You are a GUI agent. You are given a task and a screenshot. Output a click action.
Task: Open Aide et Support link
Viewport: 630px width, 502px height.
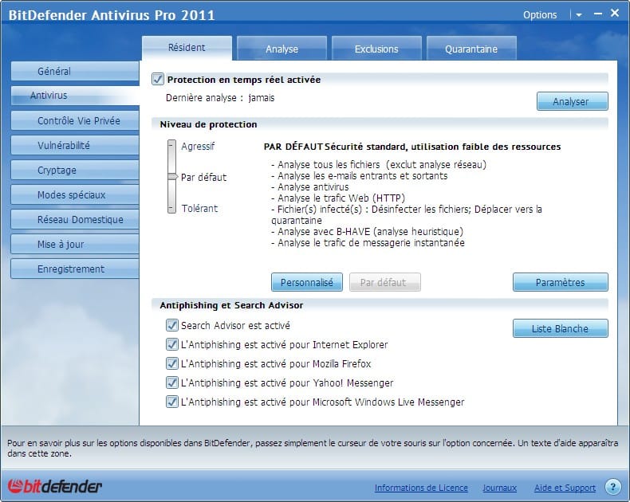[565, 488]
